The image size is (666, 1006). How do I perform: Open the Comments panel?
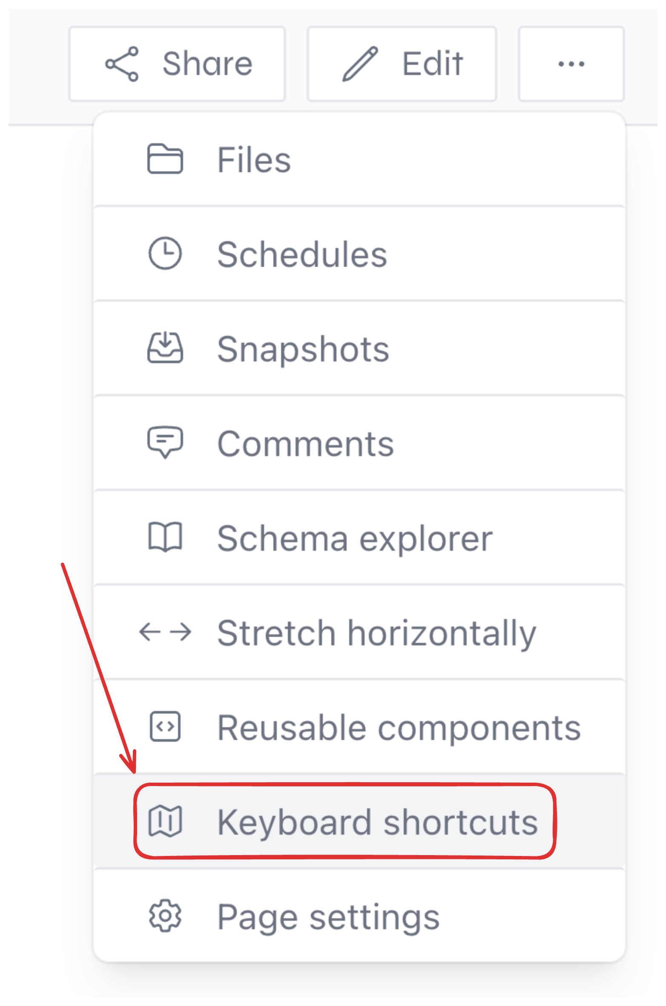coord(305,442)
